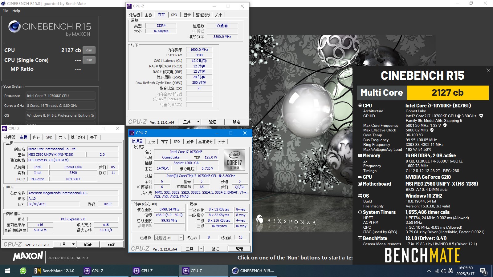Click 验证 button in processor CPU-Z window
The width and height of the screenshot is (493, 277).
(215, 249)
